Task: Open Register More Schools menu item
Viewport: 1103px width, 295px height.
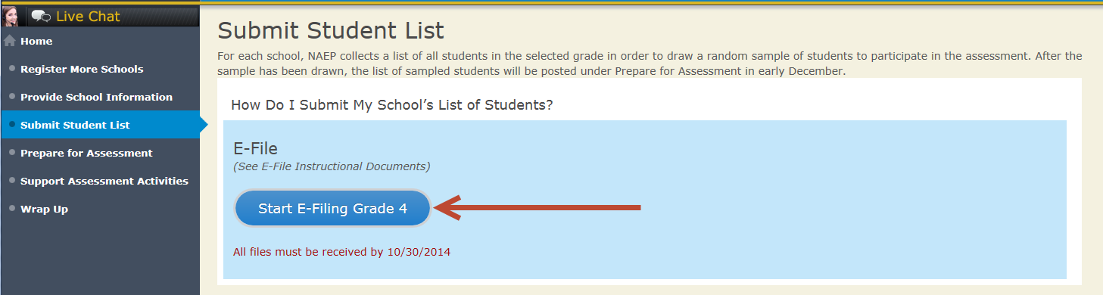Action: 82,69
